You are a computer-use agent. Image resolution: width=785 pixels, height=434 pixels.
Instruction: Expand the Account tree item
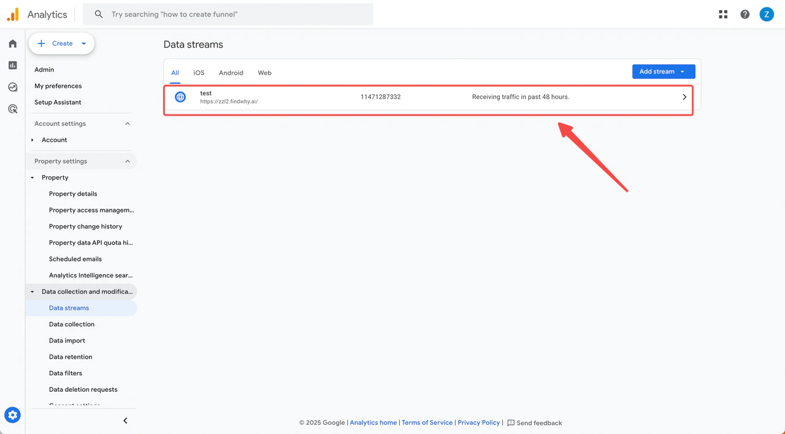33,140
